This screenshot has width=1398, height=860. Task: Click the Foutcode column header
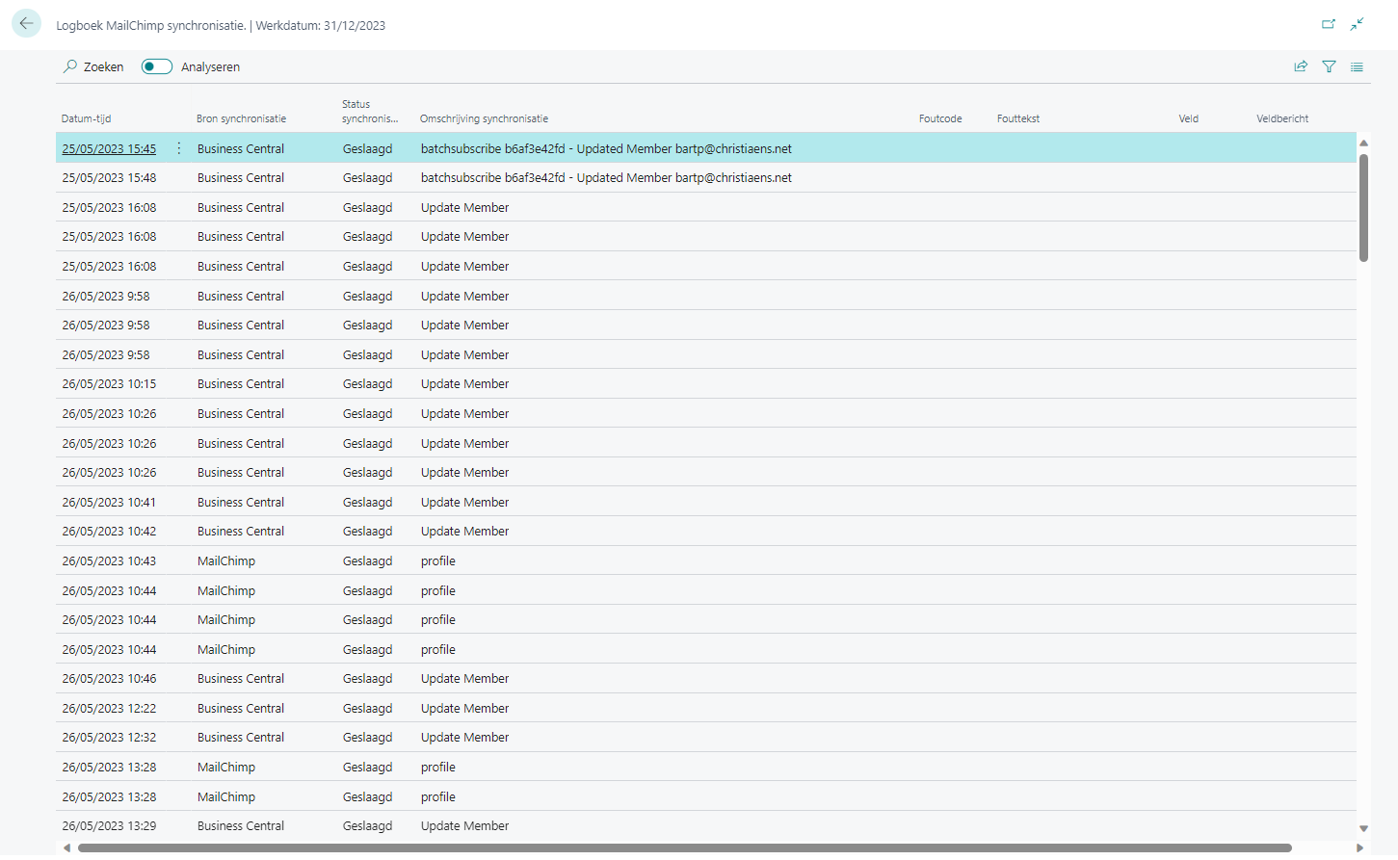(x=939, y=118)
